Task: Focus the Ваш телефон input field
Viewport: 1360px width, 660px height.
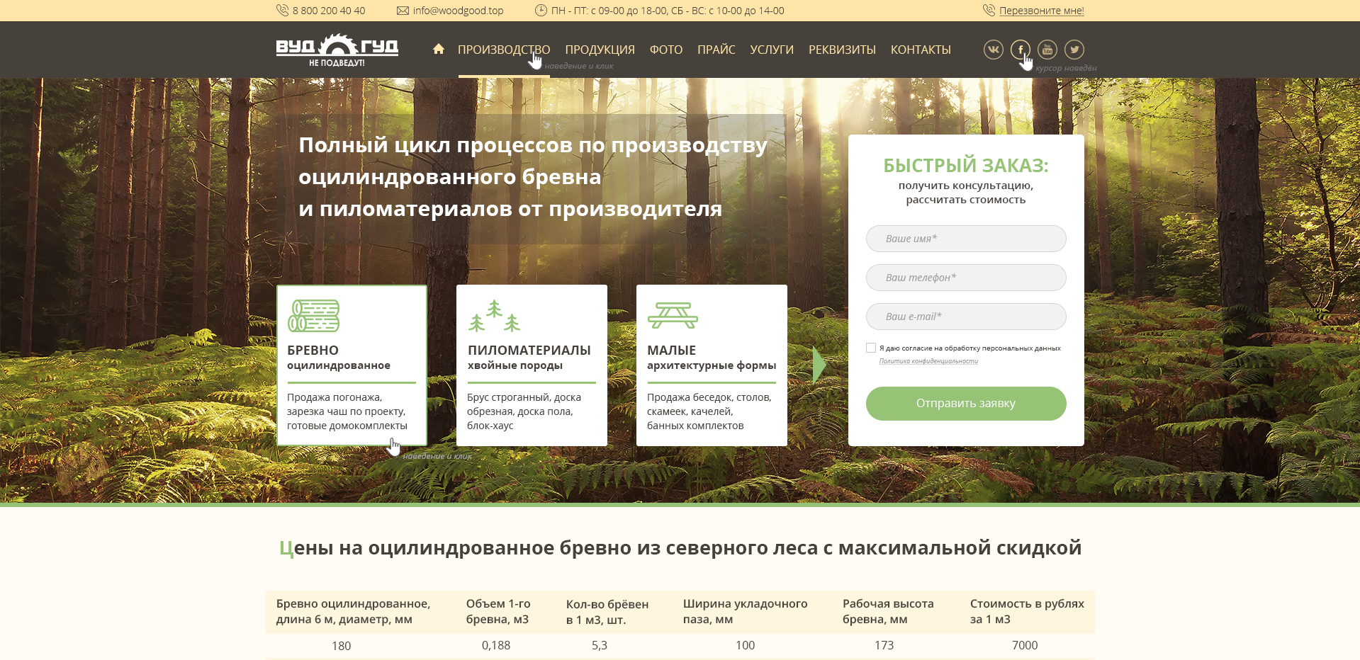Action: [966, 278]
